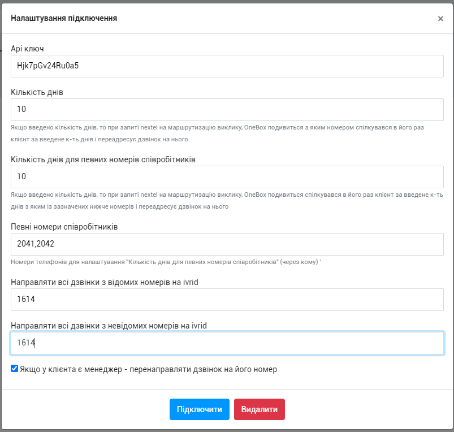
Task: Click the known numbers ivrid input
Action: click(x=227, y=300)
